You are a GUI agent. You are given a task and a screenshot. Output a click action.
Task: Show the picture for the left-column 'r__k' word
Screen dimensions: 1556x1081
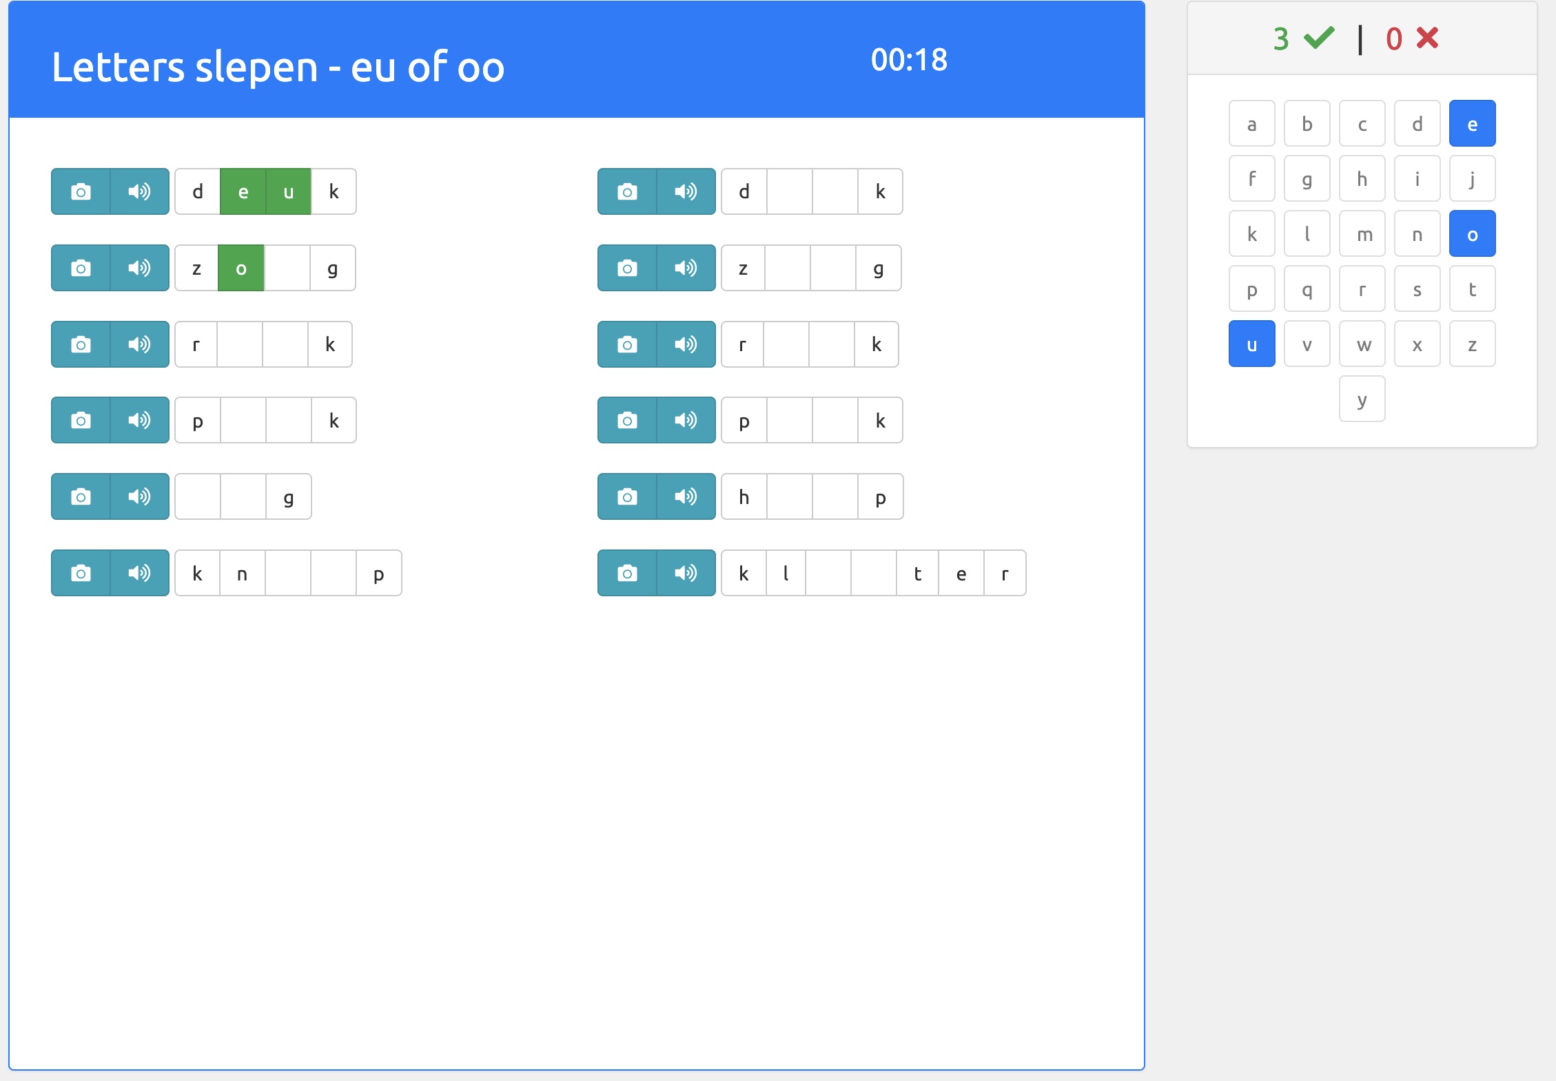pos(81,344)
